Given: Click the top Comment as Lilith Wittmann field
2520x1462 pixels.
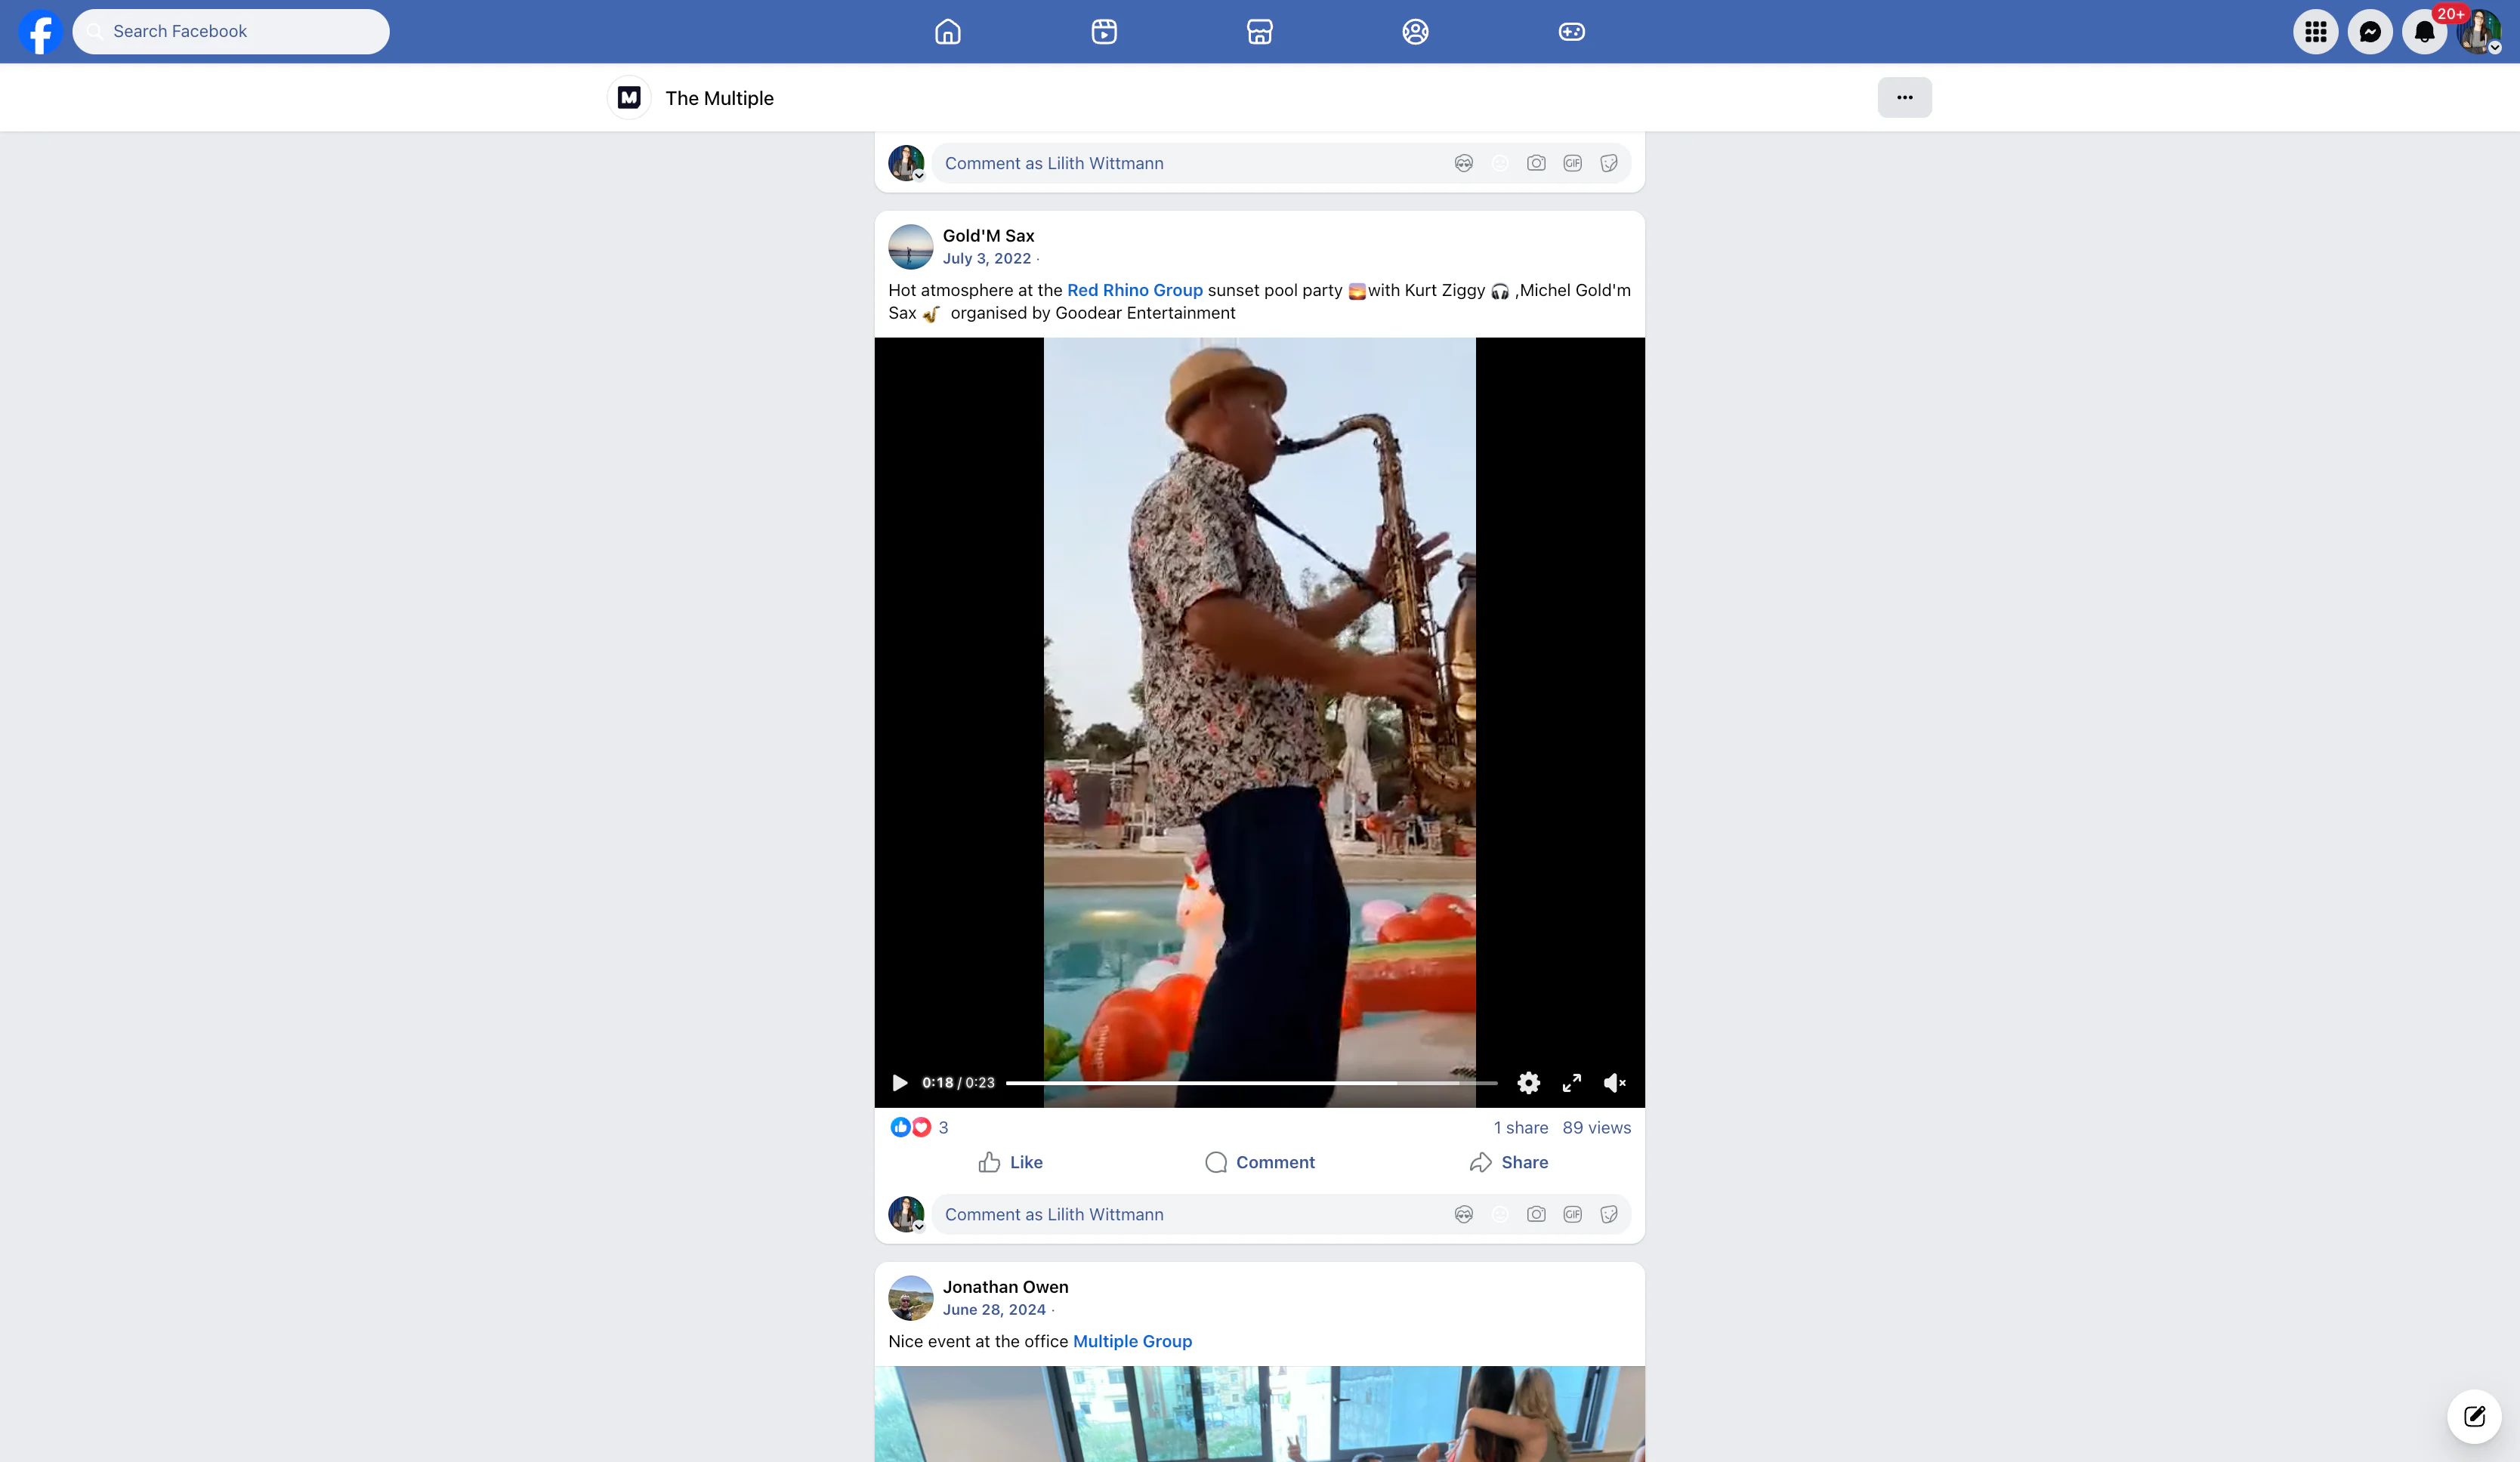Looking at the screenshot, I should point(1281,163).
